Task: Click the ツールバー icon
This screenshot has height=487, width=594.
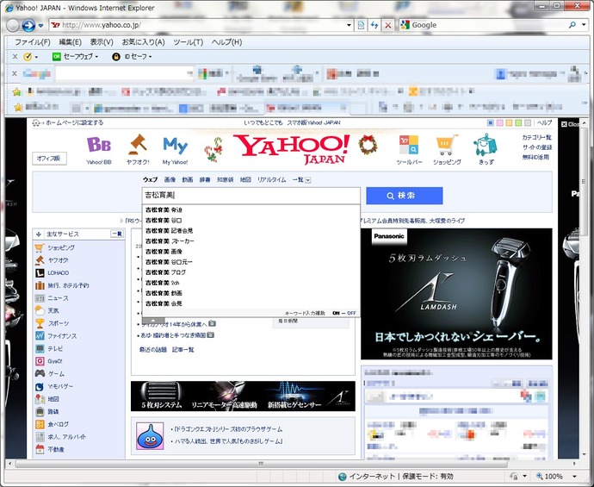Action: point(409,145)
